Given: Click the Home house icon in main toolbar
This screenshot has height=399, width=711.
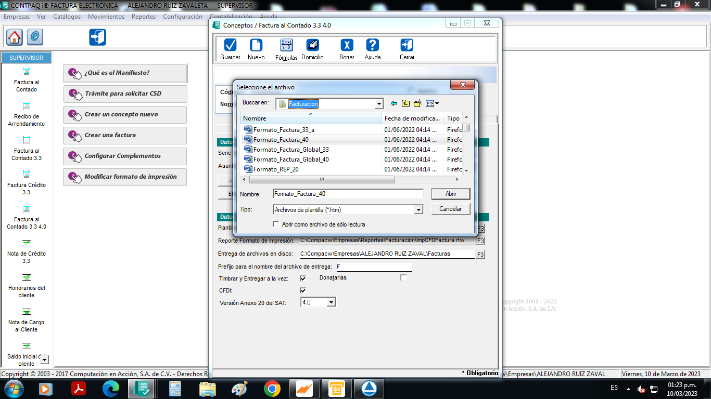Looking at the screenshot, I should 15,37.
